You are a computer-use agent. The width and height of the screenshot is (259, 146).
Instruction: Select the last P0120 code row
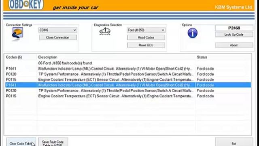point(128,90)
